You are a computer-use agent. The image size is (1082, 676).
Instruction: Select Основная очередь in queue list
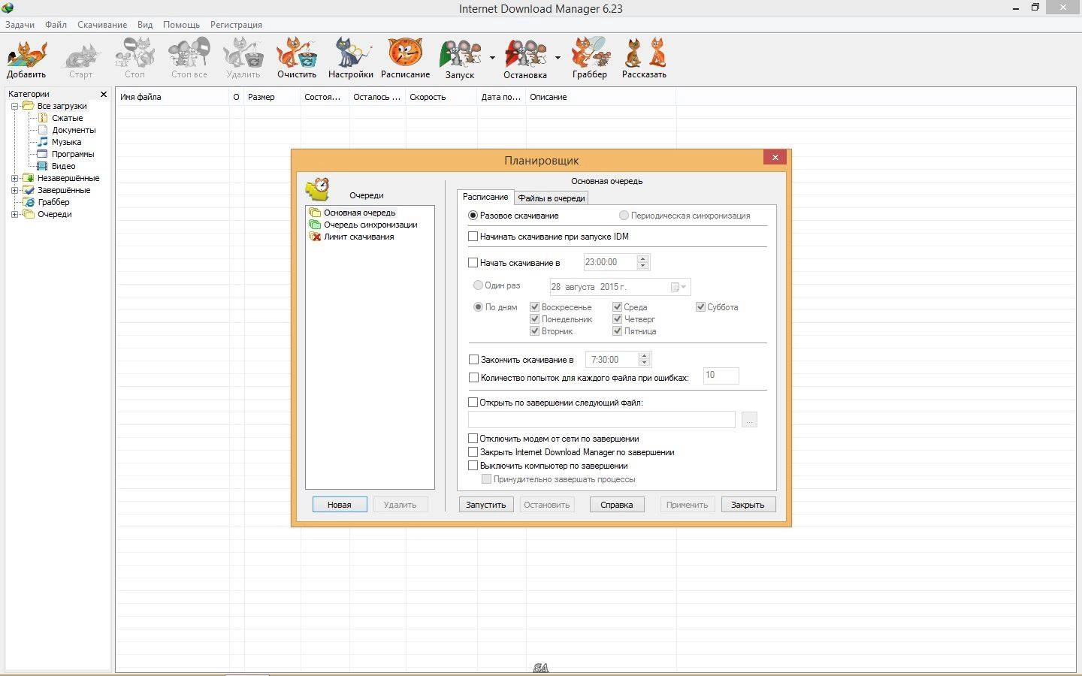pyautogui.click(x=359, y=213)
